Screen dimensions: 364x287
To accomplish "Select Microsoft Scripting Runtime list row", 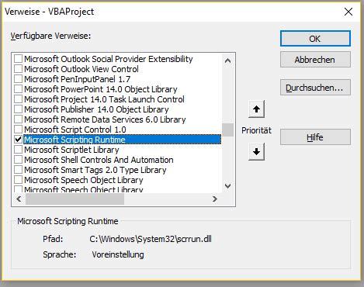I will pos(123,140).
